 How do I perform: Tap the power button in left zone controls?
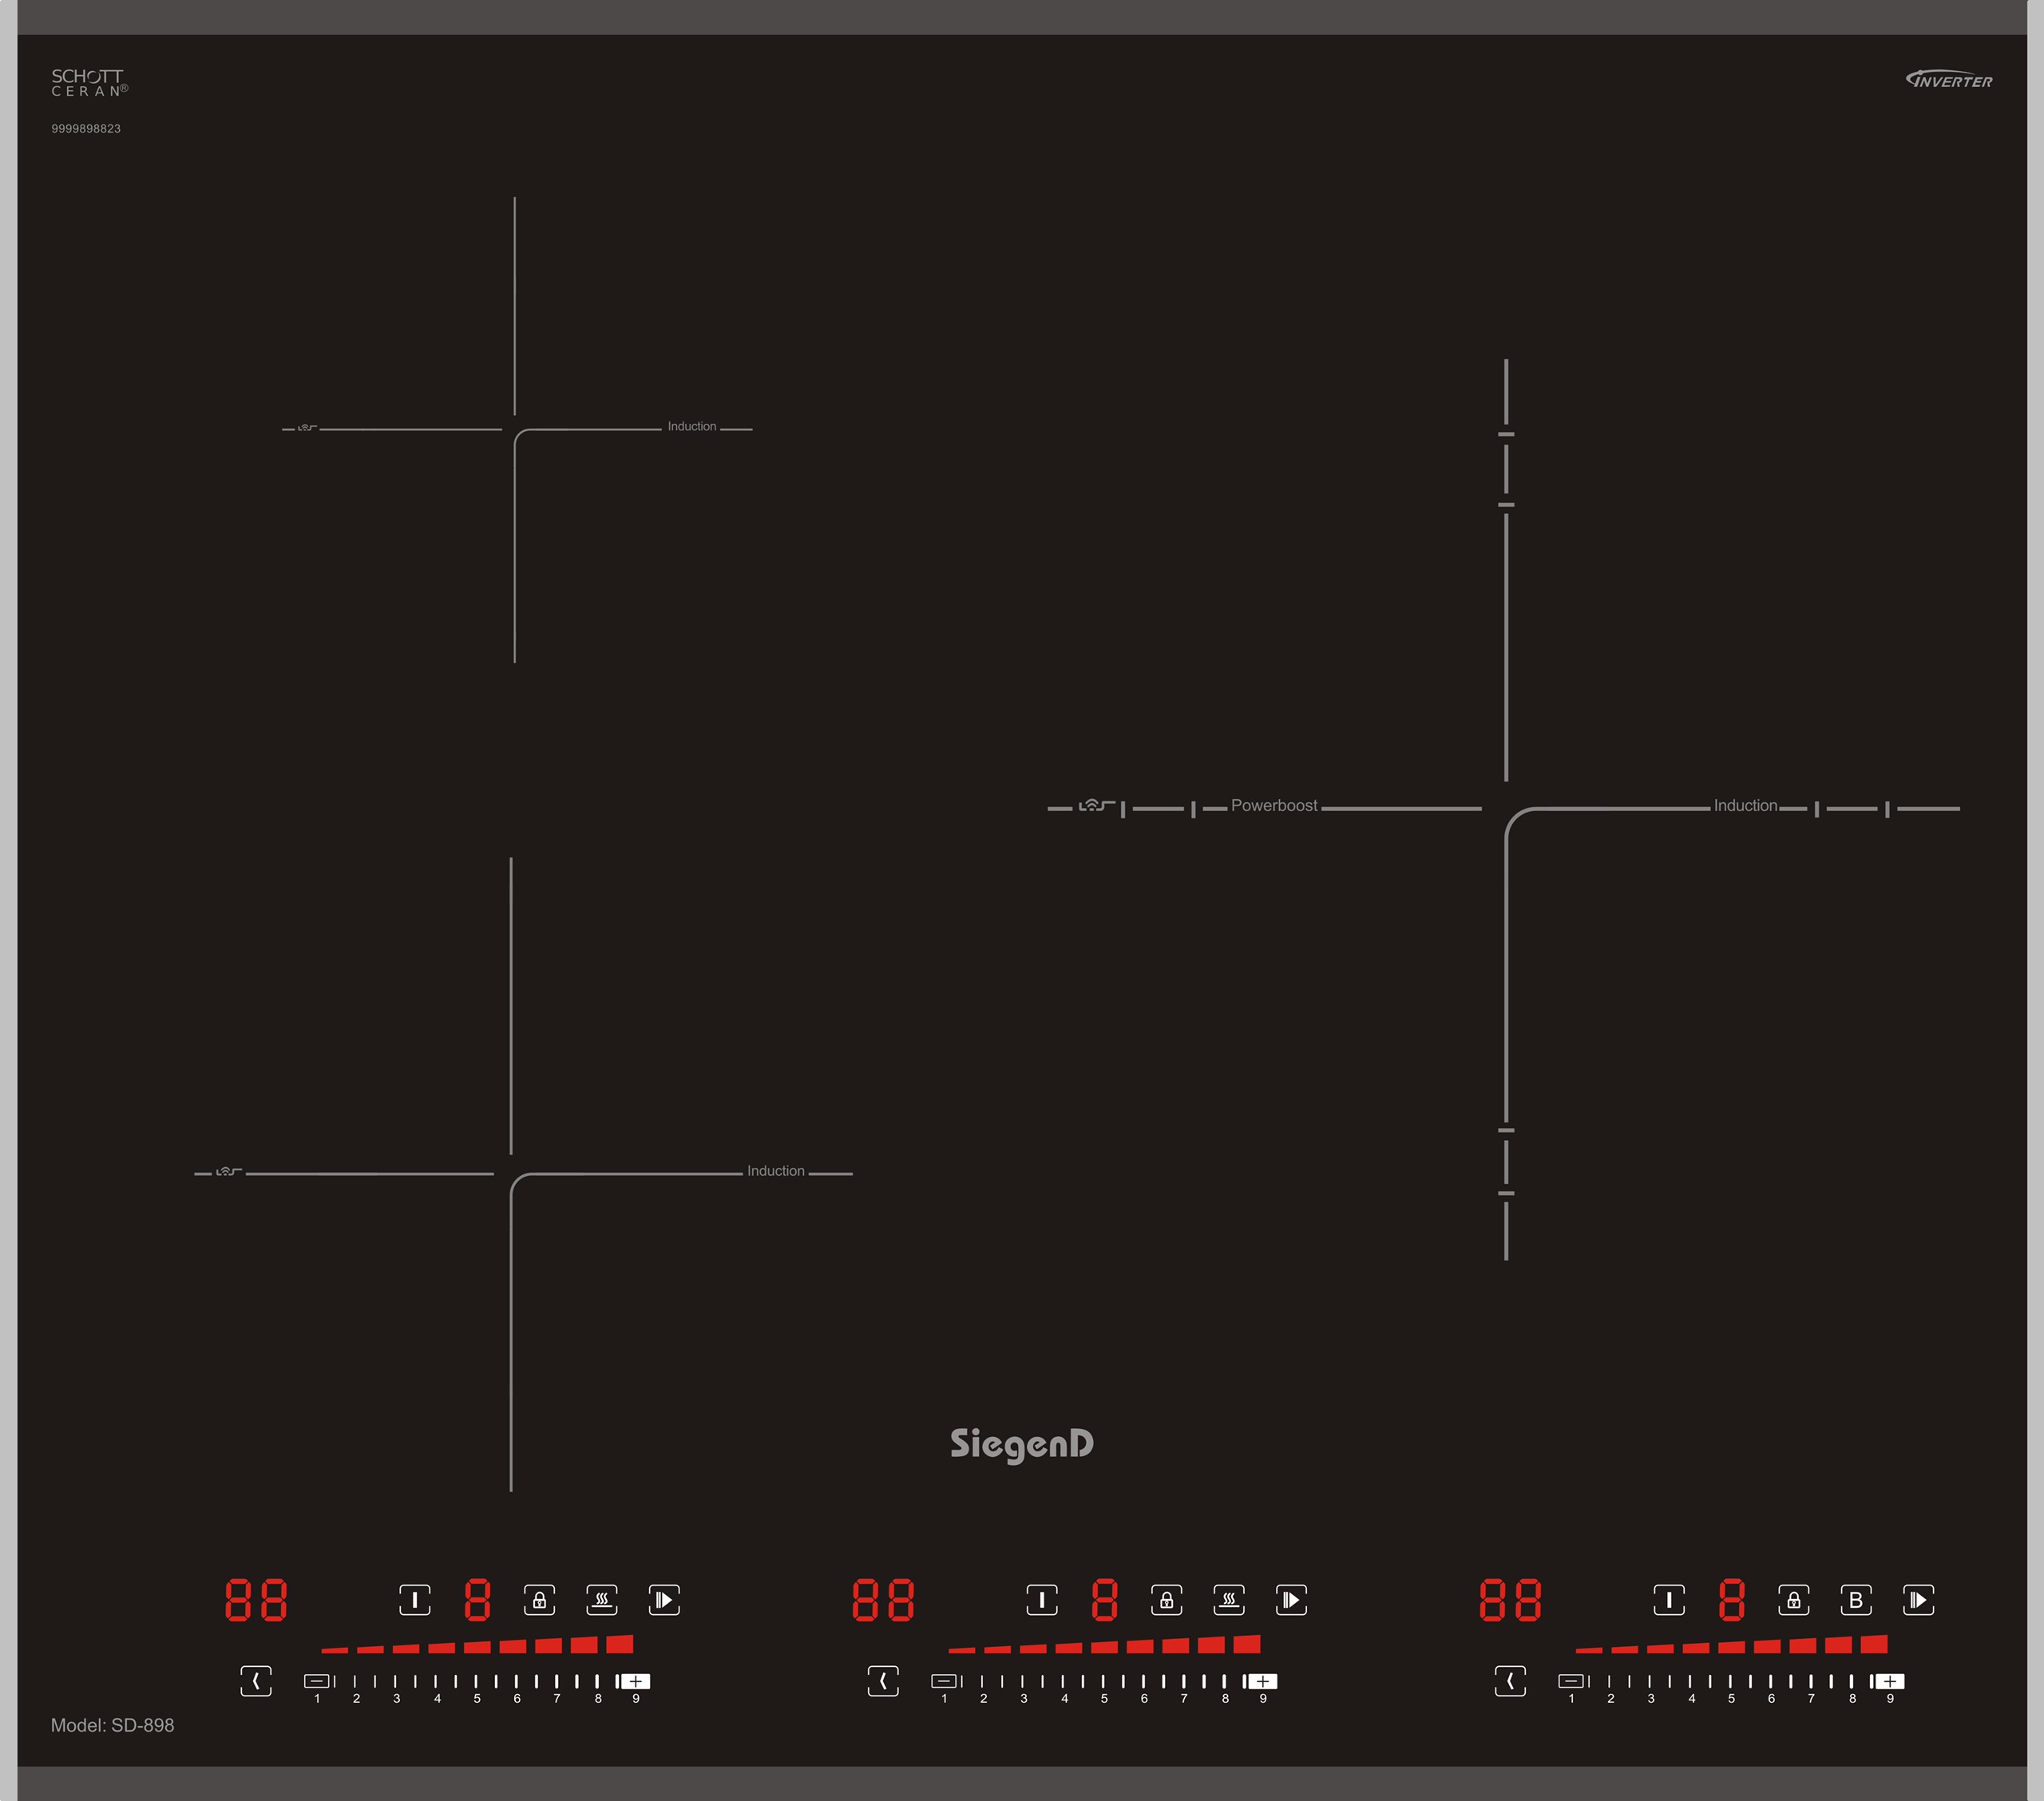415,1600
